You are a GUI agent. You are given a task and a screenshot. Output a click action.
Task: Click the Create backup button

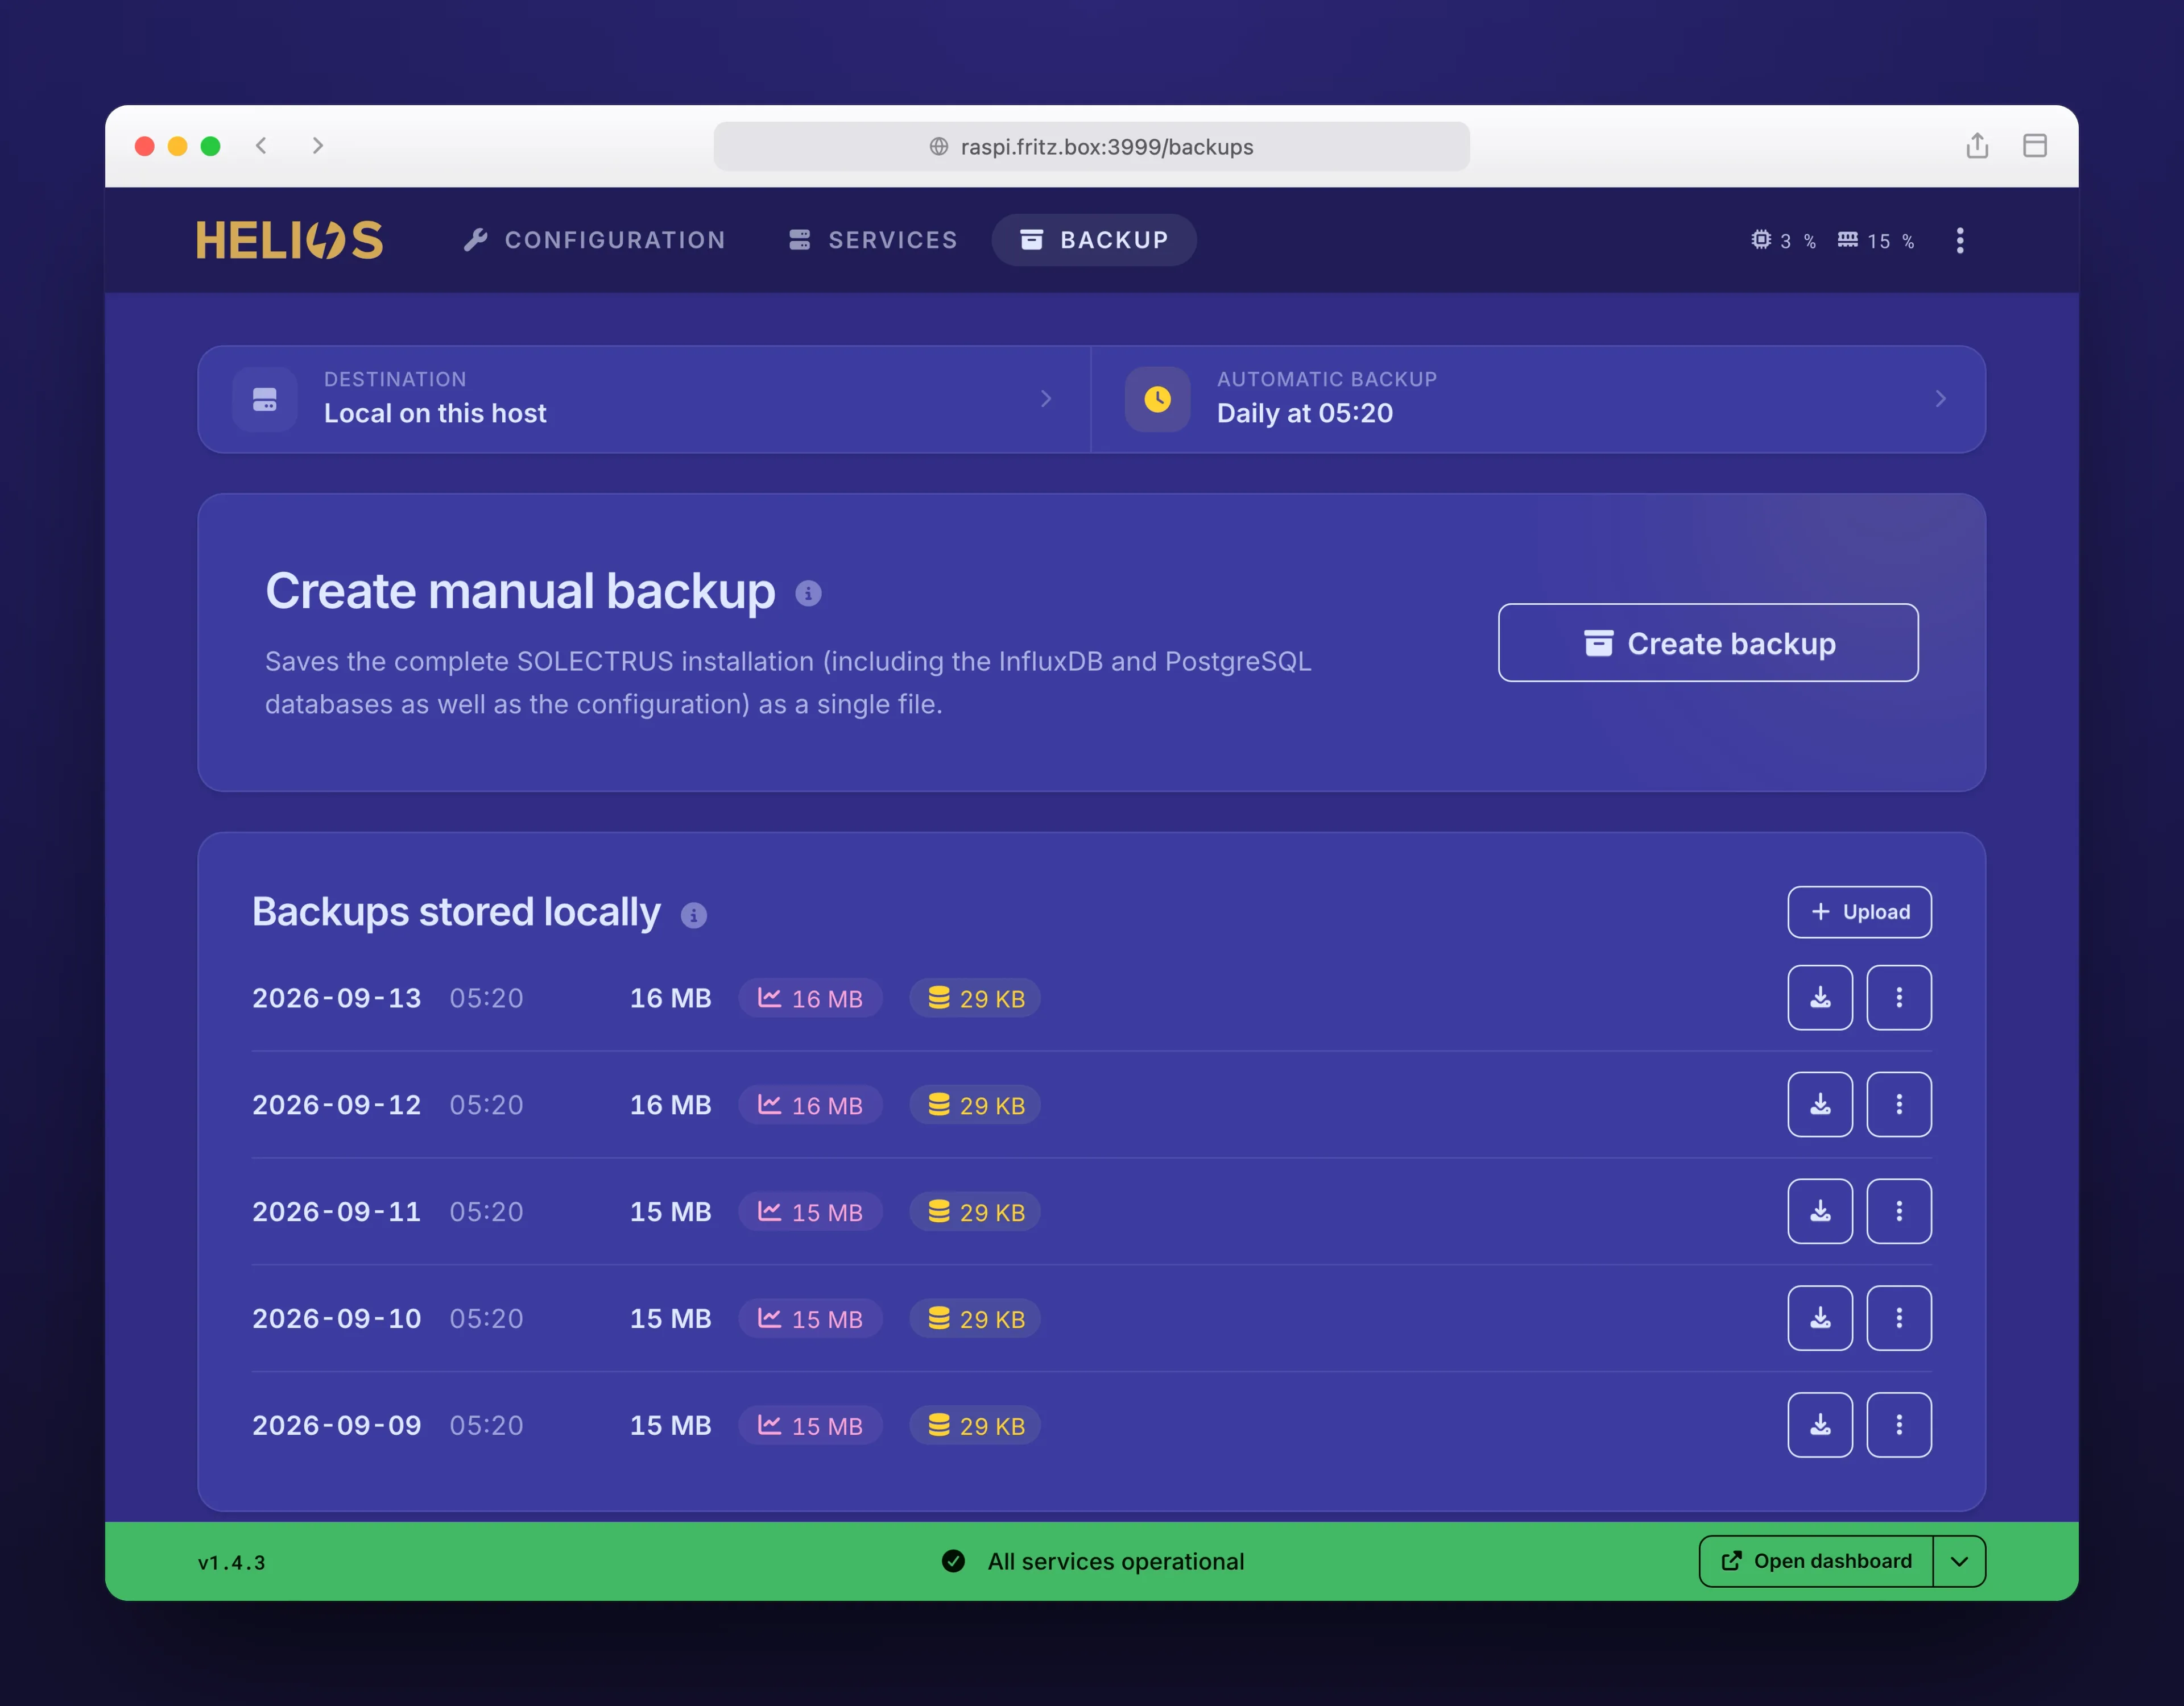1708,642
